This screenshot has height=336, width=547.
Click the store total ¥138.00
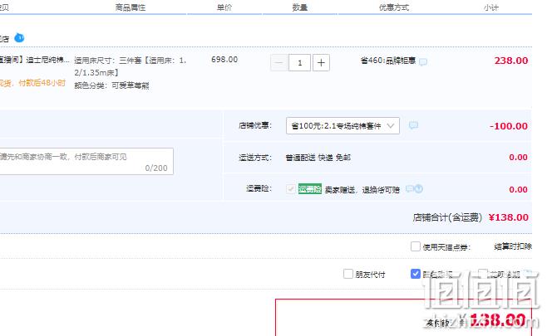click(509, 217)
